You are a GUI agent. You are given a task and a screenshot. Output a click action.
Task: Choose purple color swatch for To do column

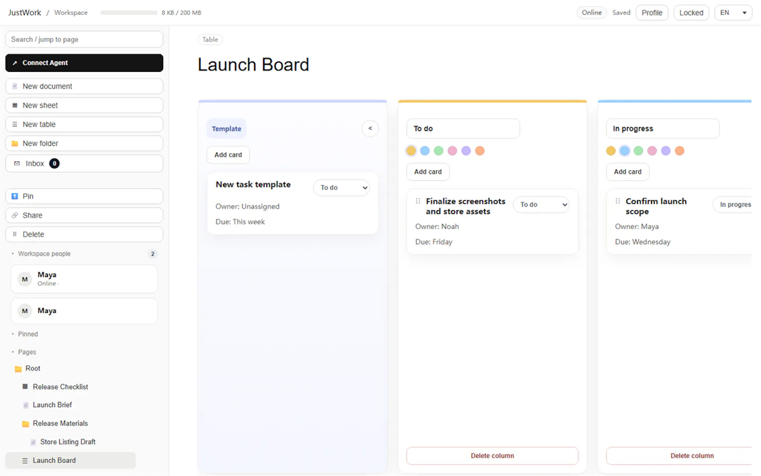point(466,151)
